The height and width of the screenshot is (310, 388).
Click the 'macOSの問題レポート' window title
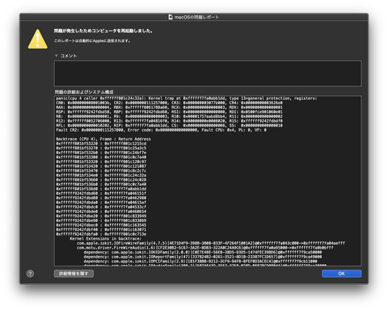[x=196, y=17]
